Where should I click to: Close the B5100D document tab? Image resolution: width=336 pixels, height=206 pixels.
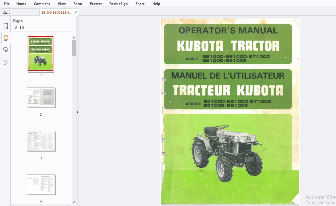[76, 12]
